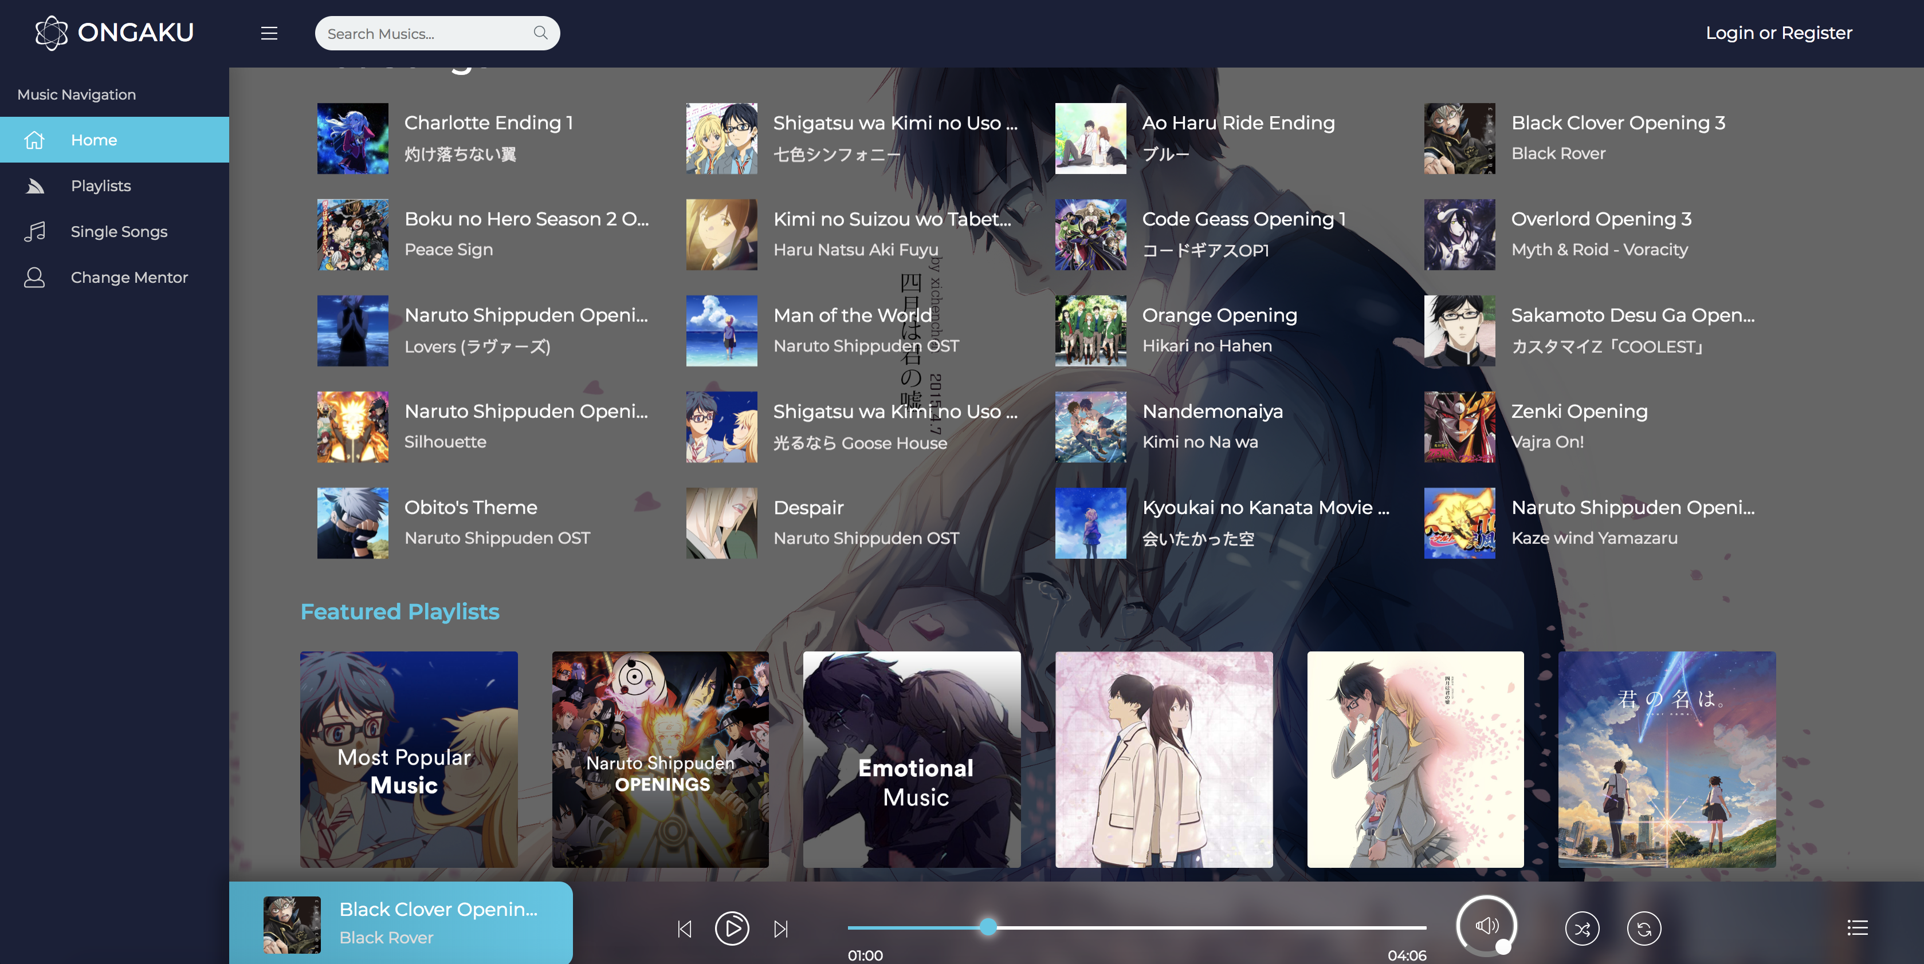Toggle shuffle playback mode
Image resolution: width=1924 pixels, height=964 pixels.
1582,928
